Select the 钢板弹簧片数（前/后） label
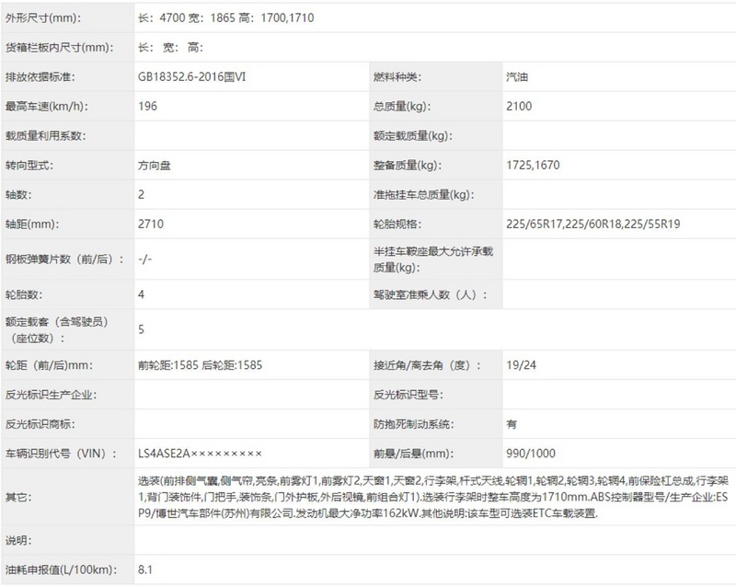This screenshot has width=736, height=587. pyautogui.click(x=64, y=259)
